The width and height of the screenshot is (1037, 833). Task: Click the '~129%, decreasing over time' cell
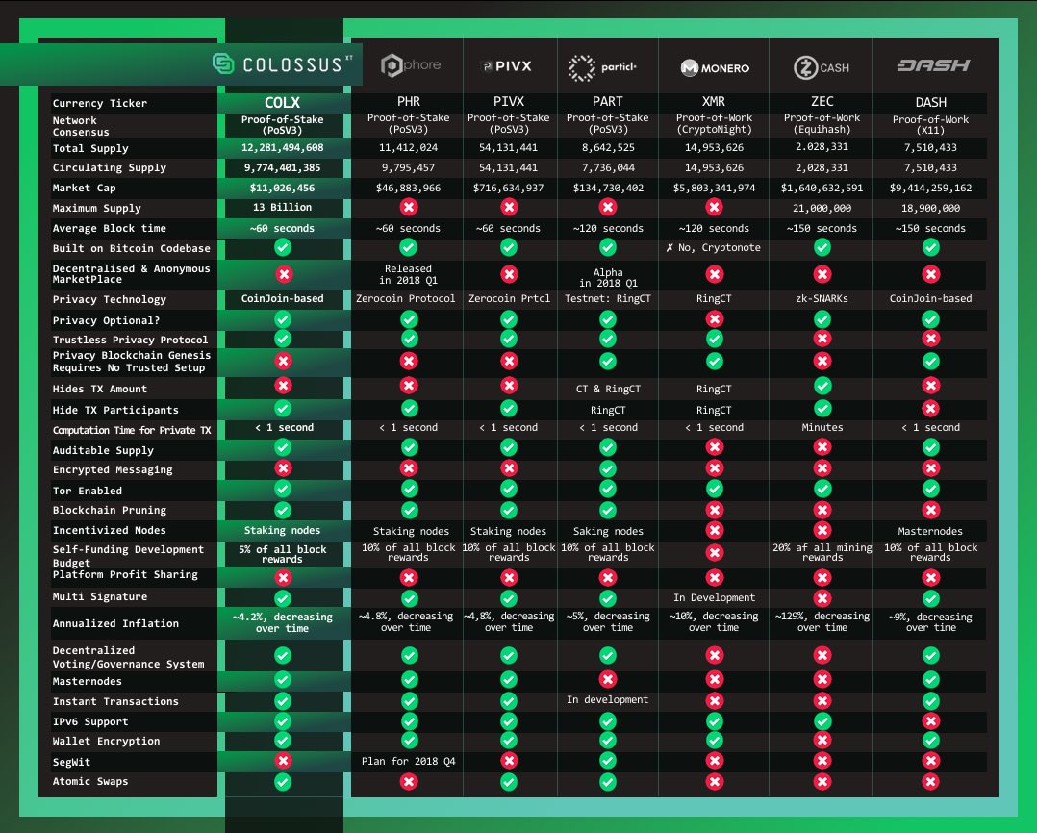[822, 621]
